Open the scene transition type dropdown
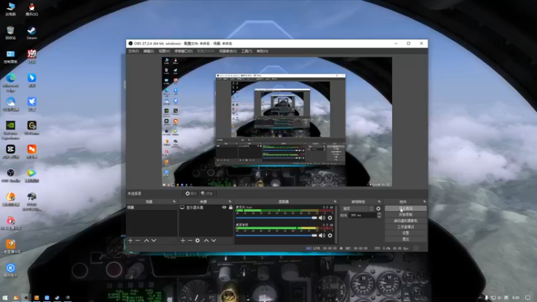Image resolution: width=537 pixels, height=302 pixels. [358, 209]
